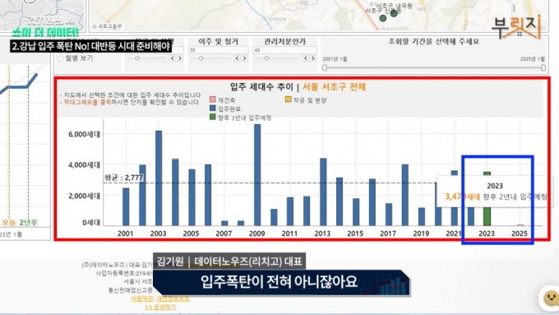Click the 2005 bar in the chart
Screen dimensions: 559x315
coord(192,197)
